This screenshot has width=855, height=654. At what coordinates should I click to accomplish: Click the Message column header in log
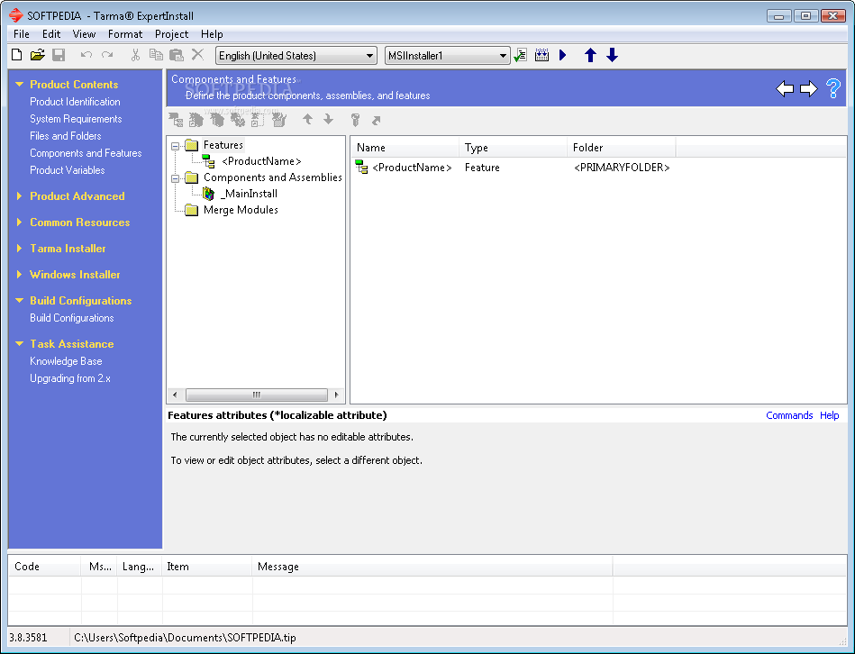click(432, 567)
